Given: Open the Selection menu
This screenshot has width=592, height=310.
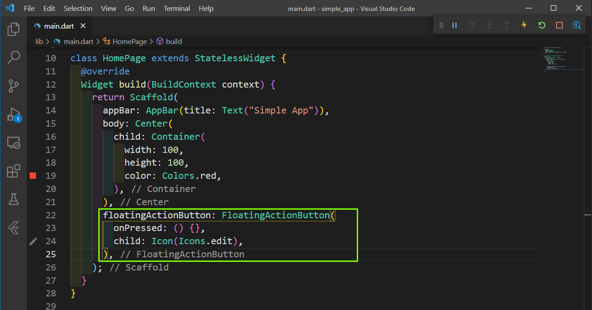Looking at the screenshot, I should [78, 9].
